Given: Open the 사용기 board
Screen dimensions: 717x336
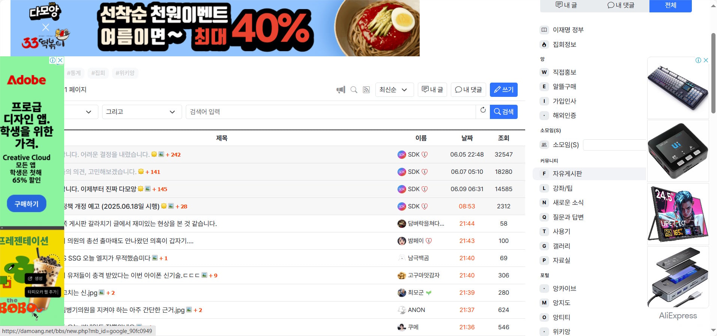Looking at the screenshot, I should pyautogui.click(x=561, y=231).
